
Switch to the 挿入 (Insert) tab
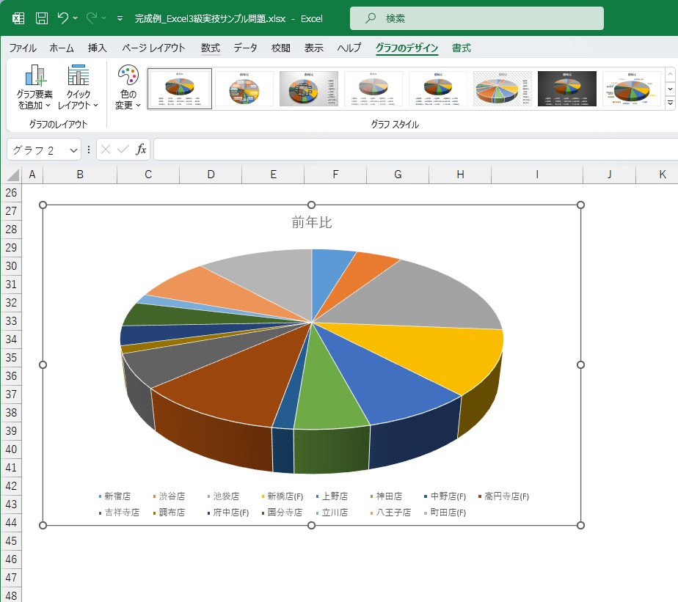pos(97,48)
